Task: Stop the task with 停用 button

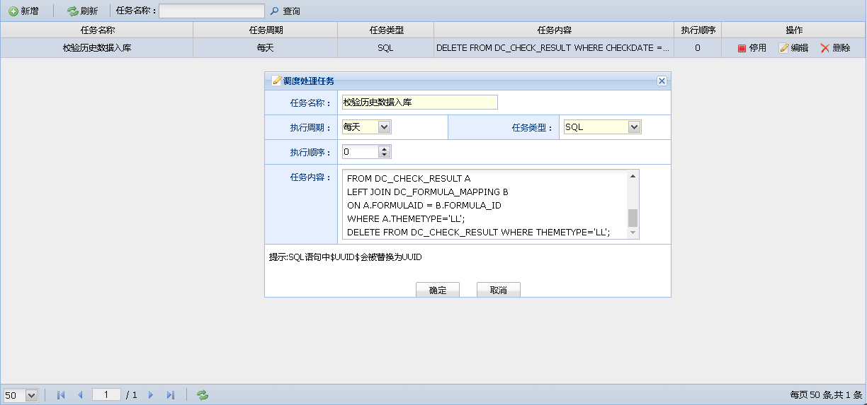Action: click(x=752, y=48)
